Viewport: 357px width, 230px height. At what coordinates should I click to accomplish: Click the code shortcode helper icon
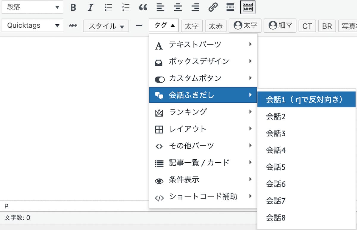pyautogui.click(x=159, y=198)
